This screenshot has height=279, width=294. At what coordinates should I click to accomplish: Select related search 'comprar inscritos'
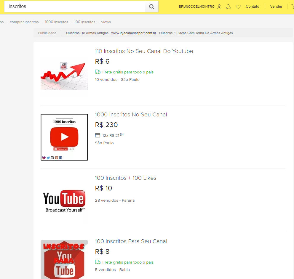(24, 22)
